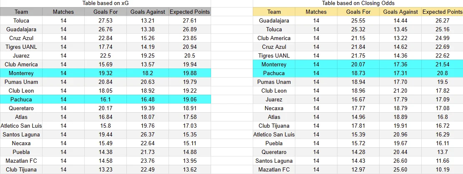
Task: Select Expected Points header in Closing Odds table
Action: 442,12
